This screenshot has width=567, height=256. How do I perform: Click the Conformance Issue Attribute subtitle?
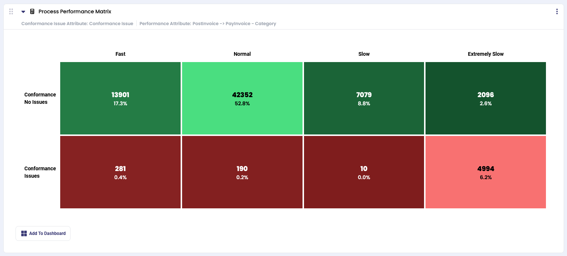[x=77, y=24]
